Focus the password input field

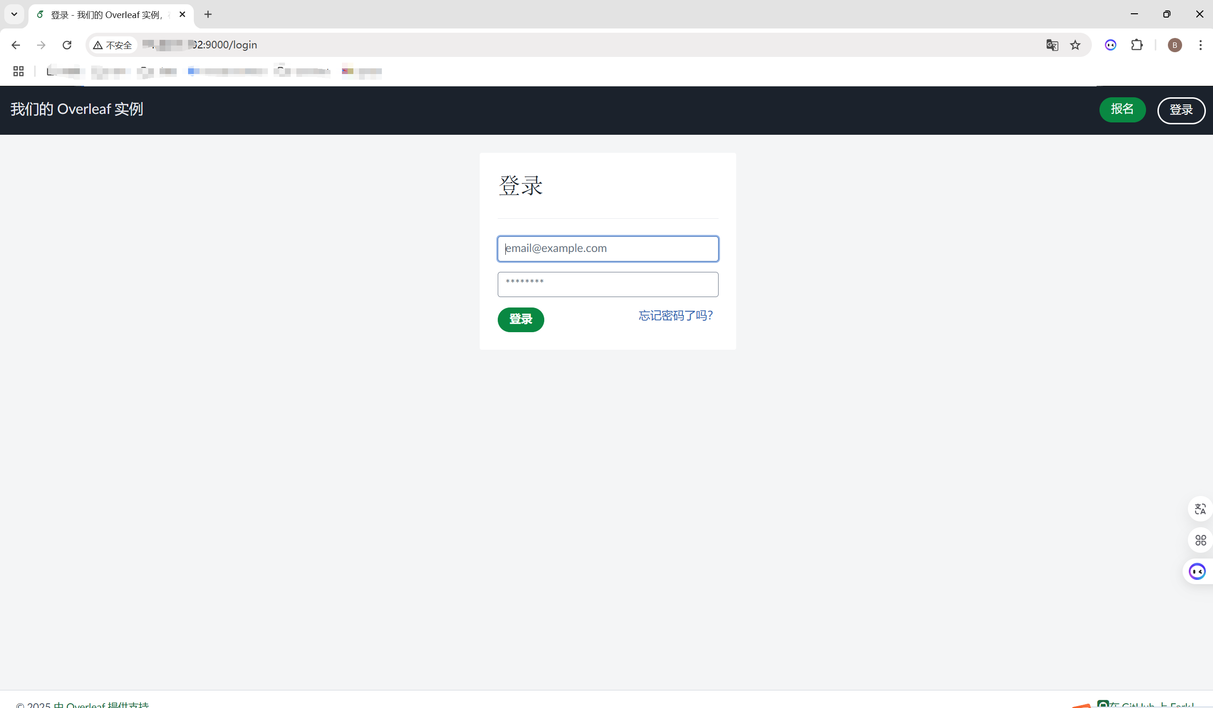[608, 284]
